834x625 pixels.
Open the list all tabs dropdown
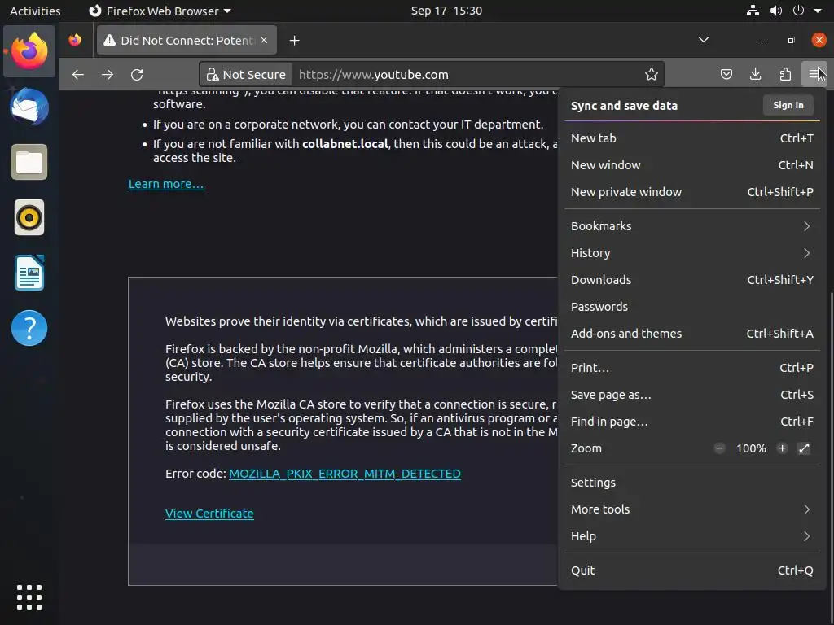[x=703, y=40]
